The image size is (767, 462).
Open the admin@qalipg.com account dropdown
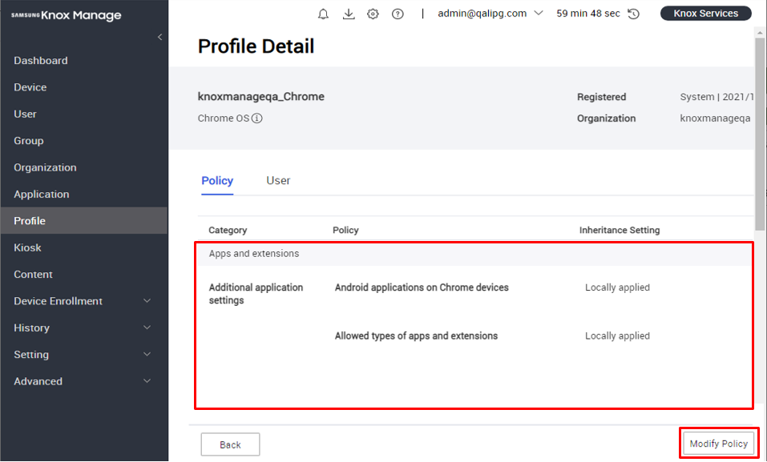(x=490, y=14)
